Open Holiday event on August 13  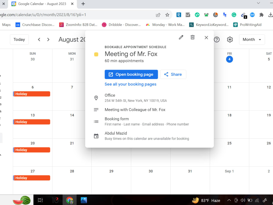click(x=32, y=122)
